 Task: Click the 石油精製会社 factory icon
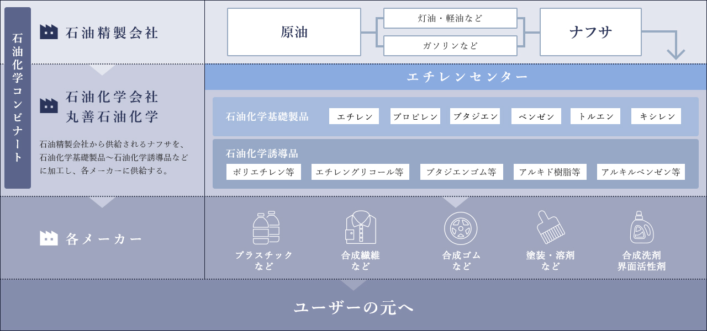click(49, 31)
